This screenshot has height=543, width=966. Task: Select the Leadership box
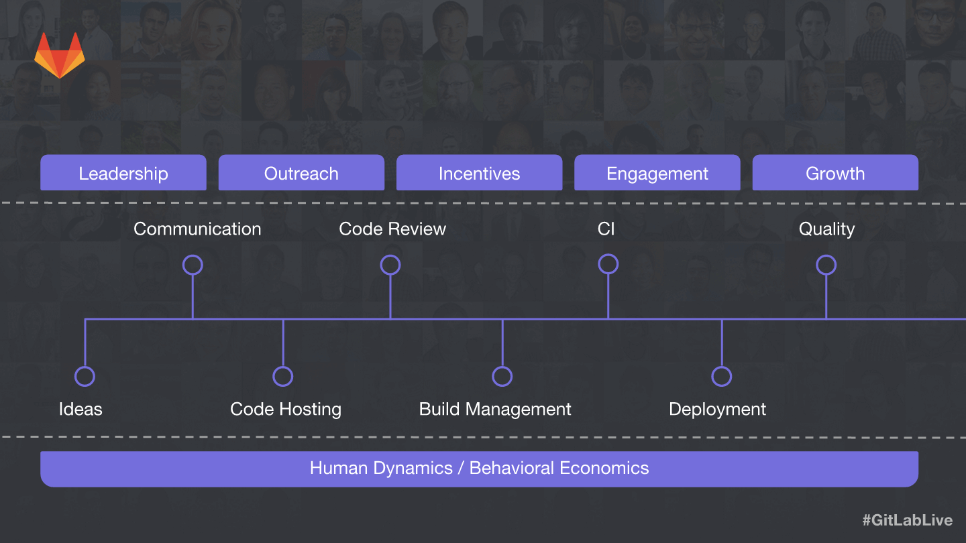pyautogui.click(x=123, y=173)
